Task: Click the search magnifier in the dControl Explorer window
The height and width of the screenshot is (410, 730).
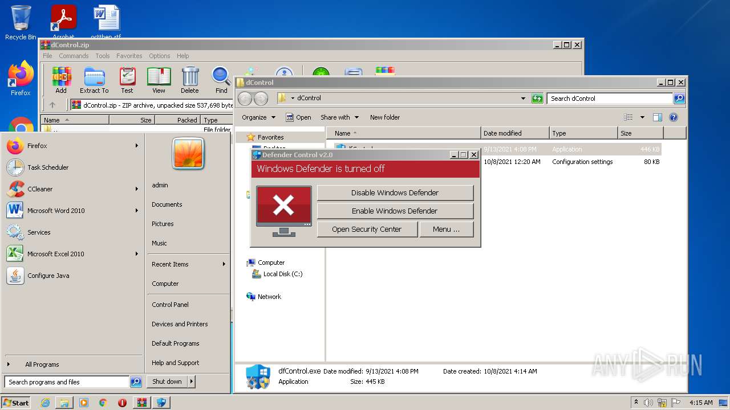Action: (679, 99)
